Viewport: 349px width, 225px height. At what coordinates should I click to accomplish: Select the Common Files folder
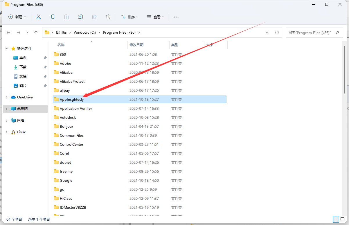click(72, 135)
